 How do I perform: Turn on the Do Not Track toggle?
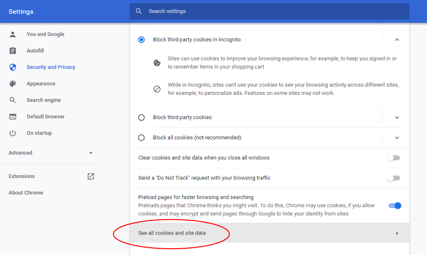click(x=394, y=178)
